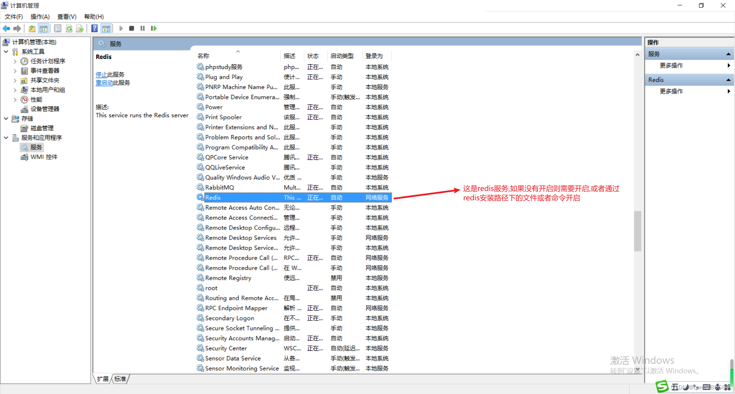Open Disk Management (磁盘管理) node
The width and height of the screenshot is (735, 394).
click(x=42, y=128)
